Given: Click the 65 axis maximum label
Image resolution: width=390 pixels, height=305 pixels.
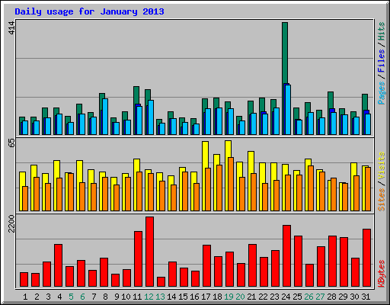Looking at the screenshot, I should point(11,143).
